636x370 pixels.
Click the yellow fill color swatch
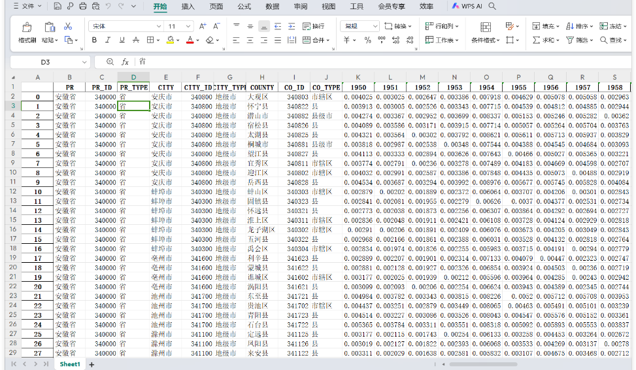[169, 41]
